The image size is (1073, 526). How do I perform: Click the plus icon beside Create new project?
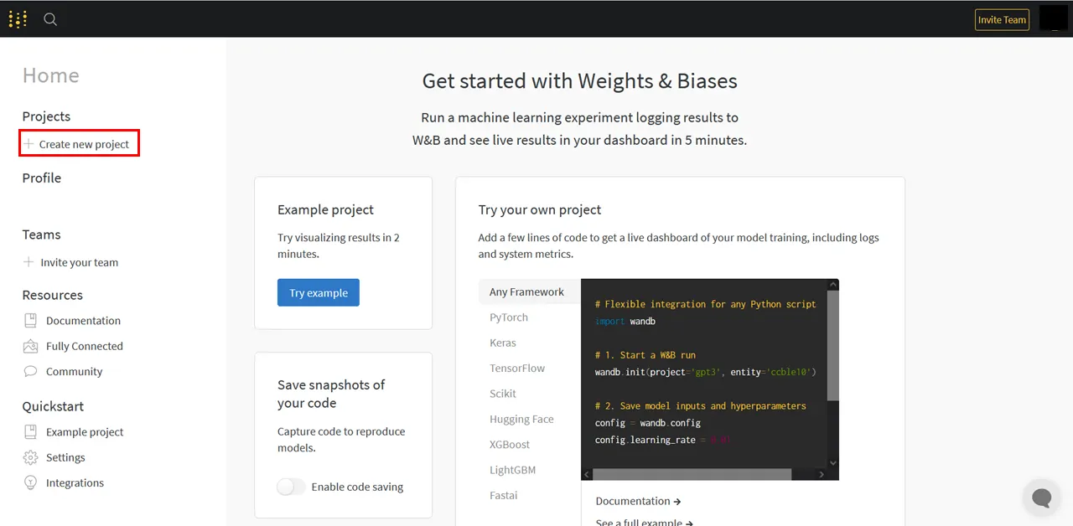point(29,144)
